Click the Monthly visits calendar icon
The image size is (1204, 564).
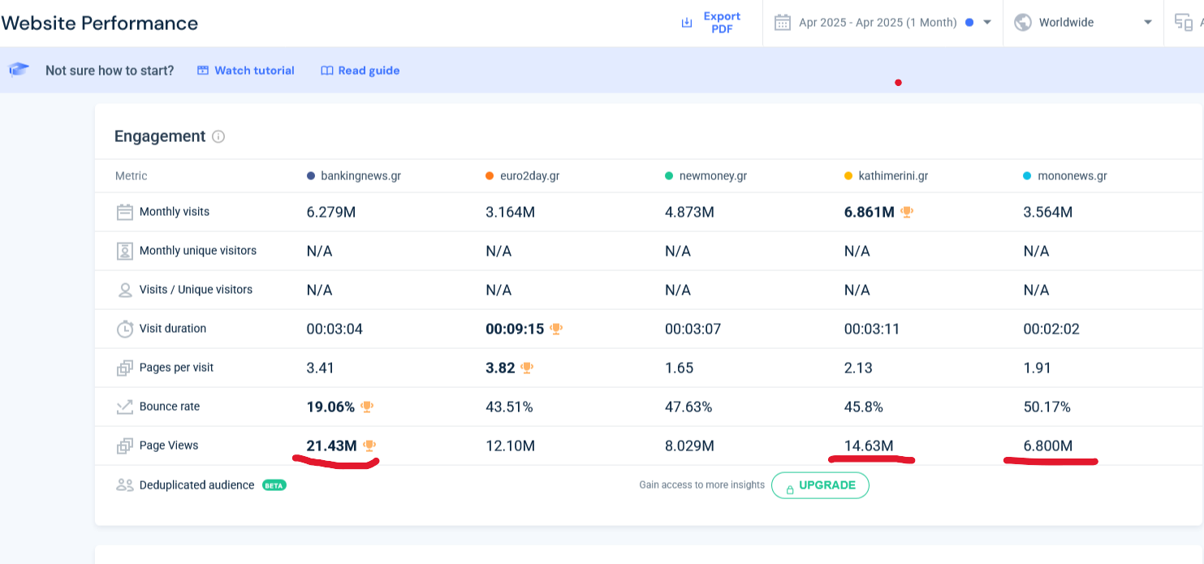(124, 213)
